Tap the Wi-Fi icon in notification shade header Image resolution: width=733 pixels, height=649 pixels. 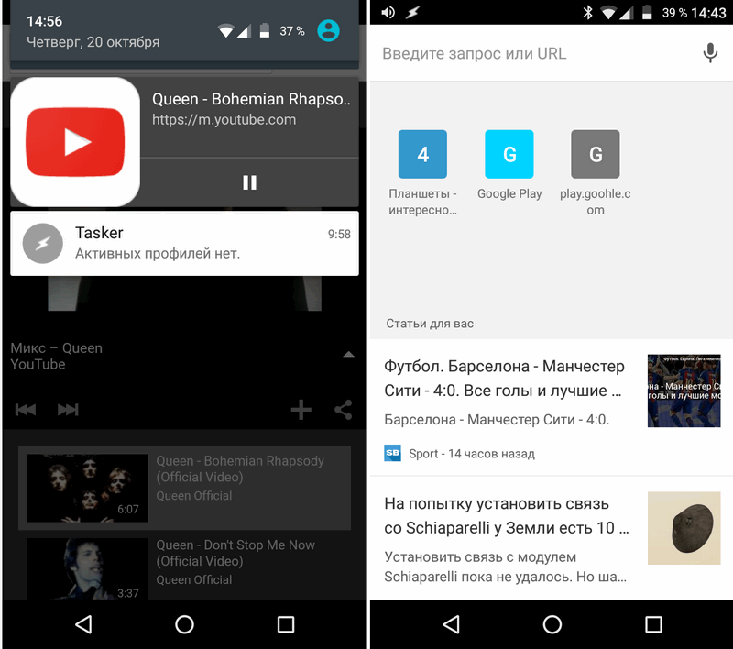(225, 31)
